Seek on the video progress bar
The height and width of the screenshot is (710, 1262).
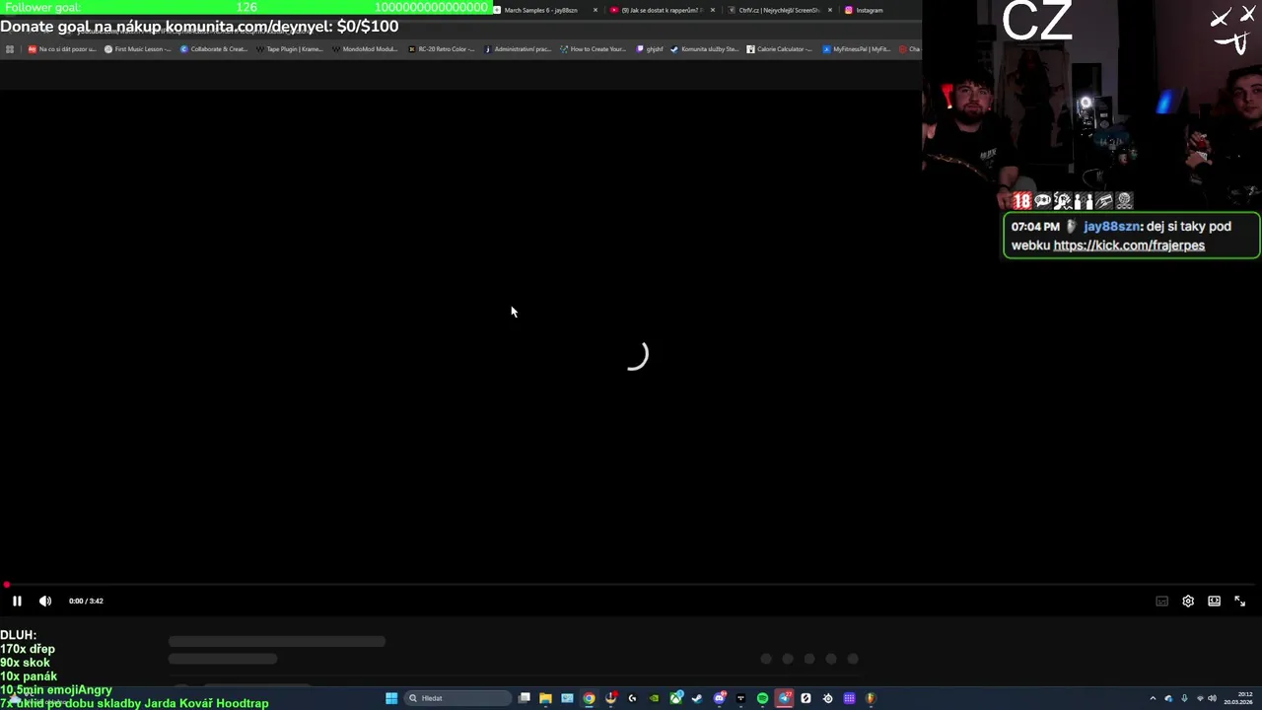click(x=631, y=585)
